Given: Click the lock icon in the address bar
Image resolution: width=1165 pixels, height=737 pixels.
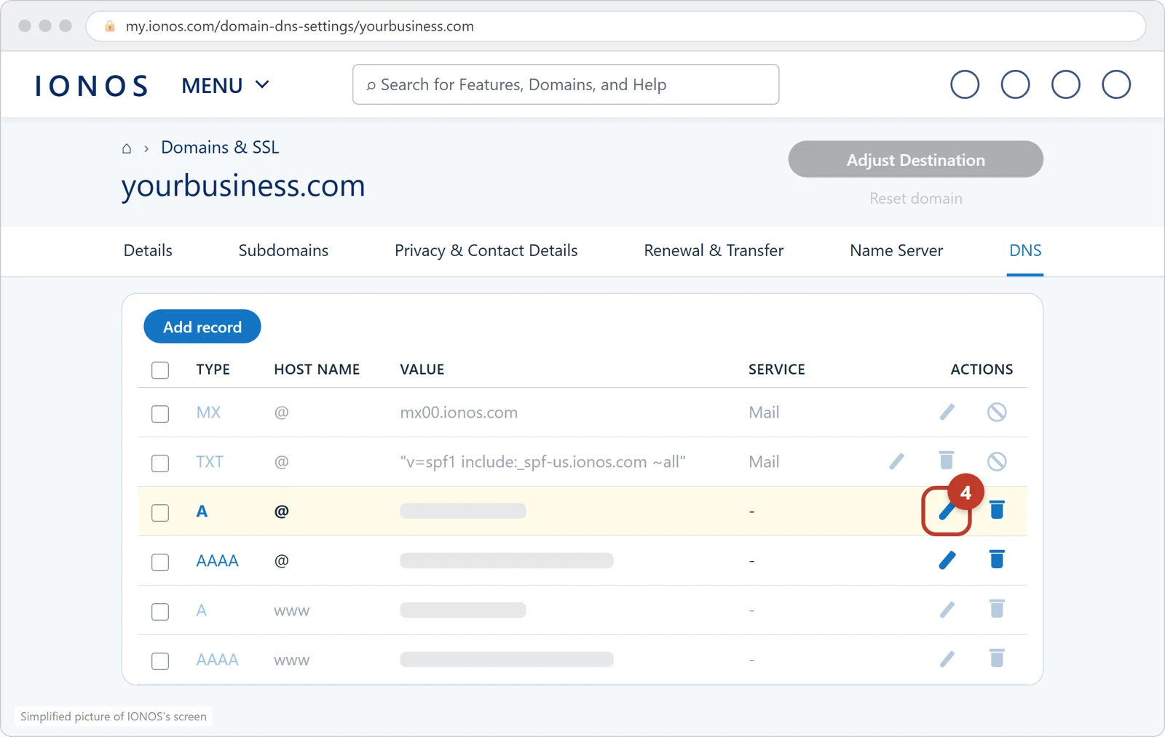Looking at the screenshot, I should 110,26.
